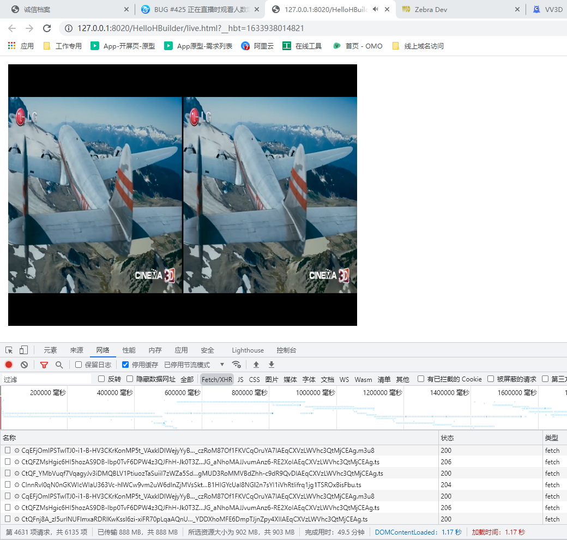Screen dimensions: 567x540
Task: Enable 反转 filter checkbox
Action: tap(101, 379)
